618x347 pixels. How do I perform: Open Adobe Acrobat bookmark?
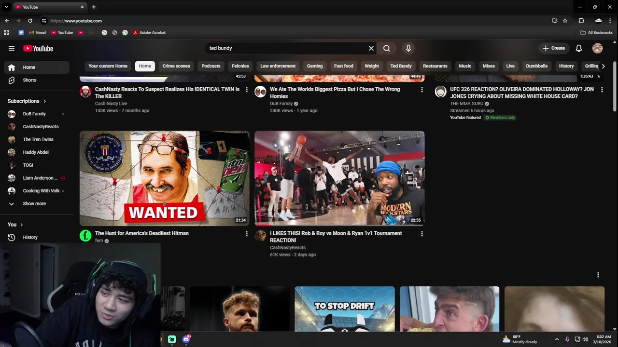click(149, 33)
